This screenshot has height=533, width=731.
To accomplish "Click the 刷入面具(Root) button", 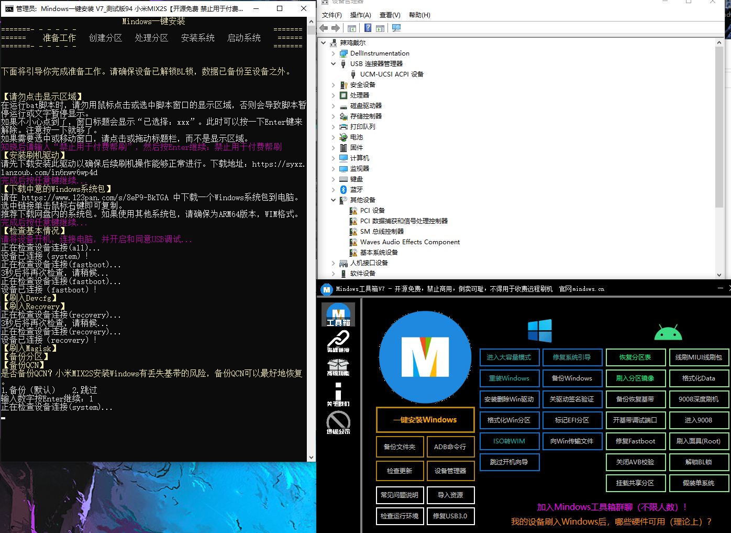I will [699, 441].
